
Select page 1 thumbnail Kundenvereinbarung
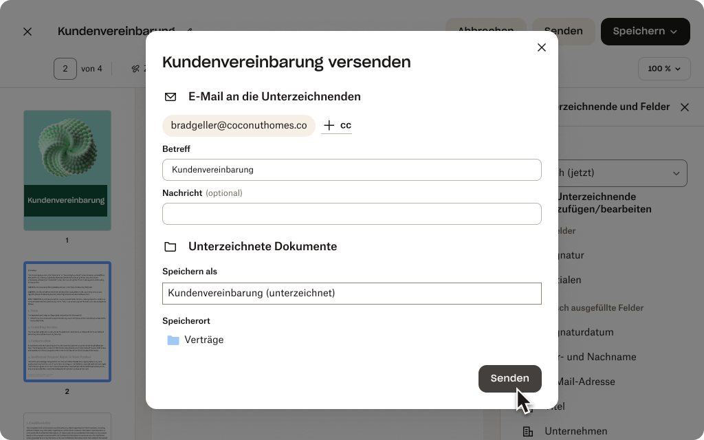pyautogui.click(x=67, y=170)
